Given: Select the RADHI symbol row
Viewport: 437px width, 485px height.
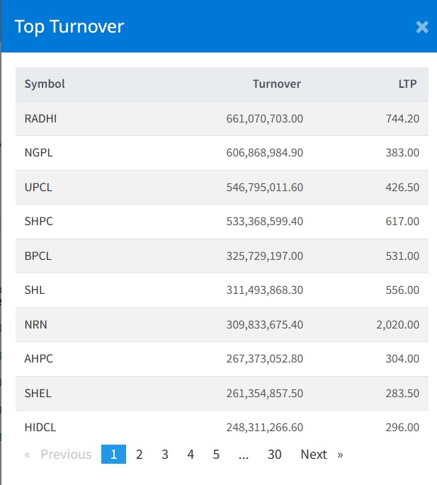Looking at the screenshot, I should pos(40,119).
